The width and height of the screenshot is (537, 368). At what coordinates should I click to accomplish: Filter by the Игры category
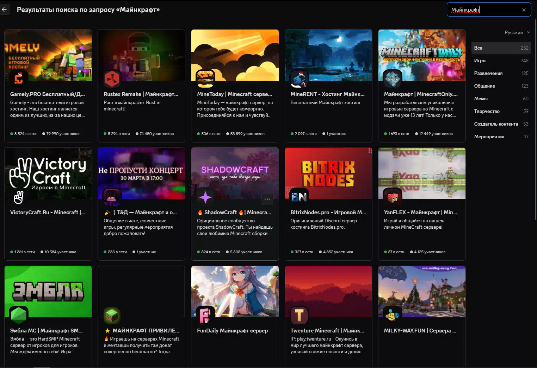click(x=501, y=61)
